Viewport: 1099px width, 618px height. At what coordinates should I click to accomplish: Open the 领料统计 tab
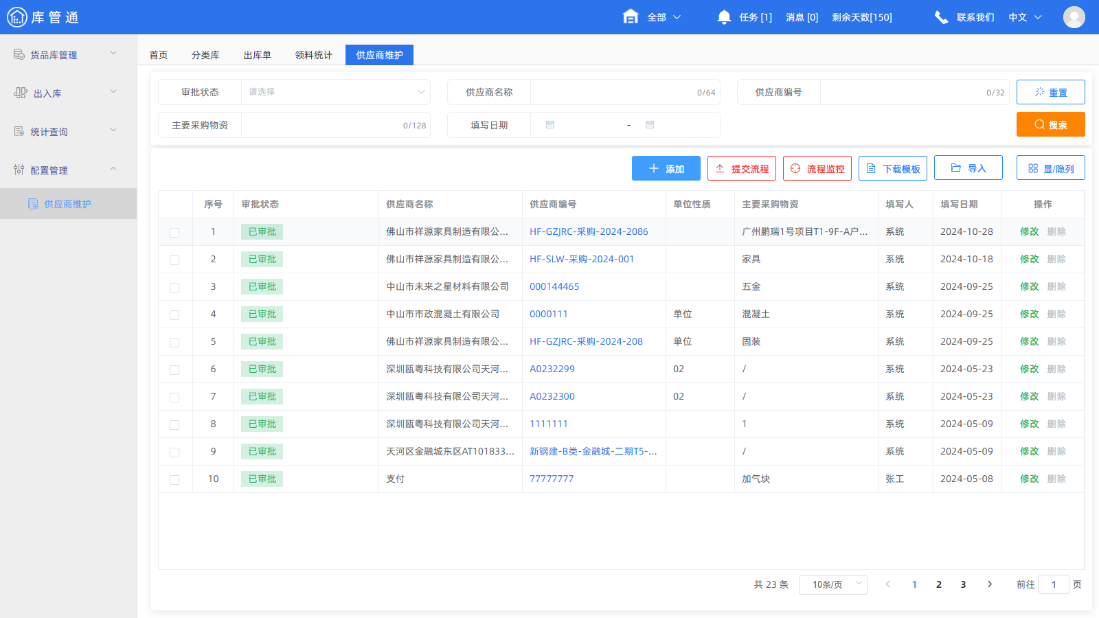[x=313, y=54]
